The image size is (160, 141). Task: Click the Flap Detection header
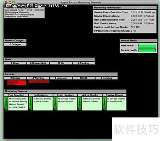16,95
